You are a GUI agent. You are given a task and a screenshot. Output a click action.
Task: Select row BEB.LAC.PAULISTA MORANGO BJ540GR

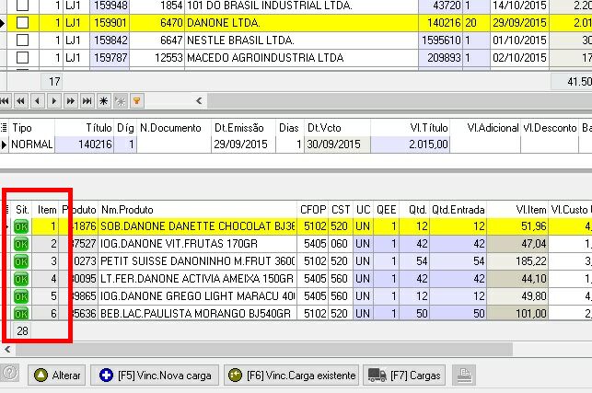click(296, 313)
